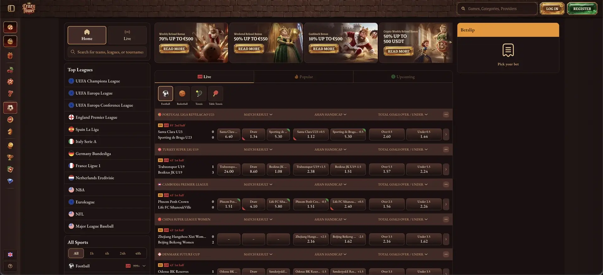
Task: Open the chess knight icon in sidebar
Action: pos(10,132)
